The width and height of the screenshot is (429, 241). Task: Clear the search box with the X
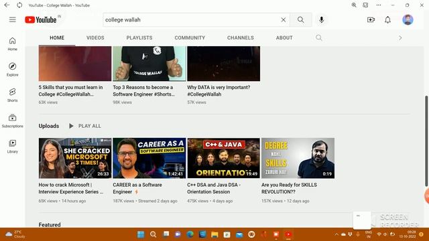[x=283, y=19]
